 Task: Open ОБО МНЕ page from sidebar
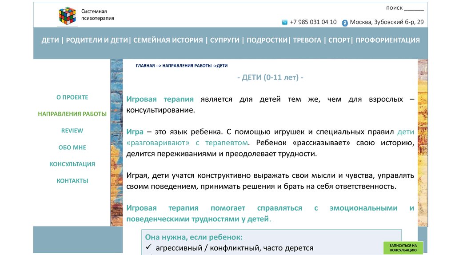click(x=72, y=147)
